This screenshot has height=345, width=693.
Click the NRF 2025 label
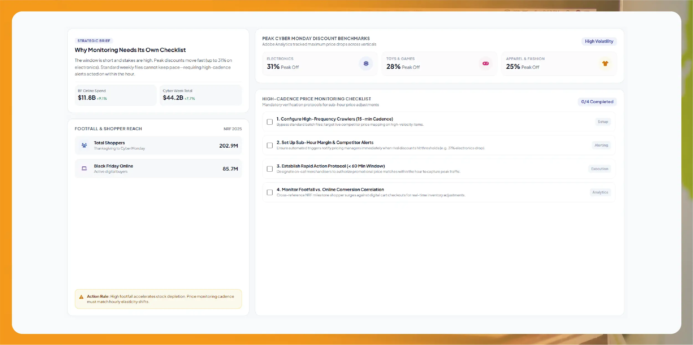[x=232, y=129]
